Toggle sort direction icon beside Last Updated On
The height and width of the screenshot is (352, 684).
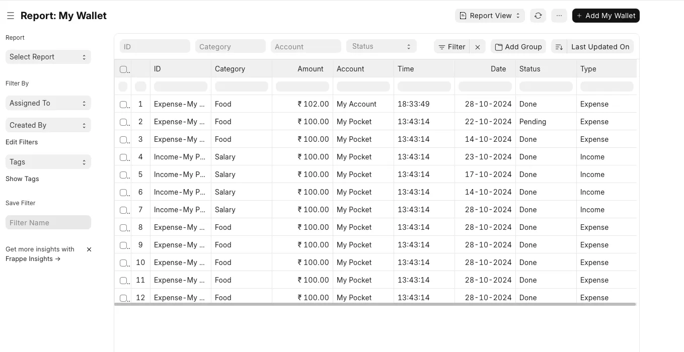[x=559, y=47]
